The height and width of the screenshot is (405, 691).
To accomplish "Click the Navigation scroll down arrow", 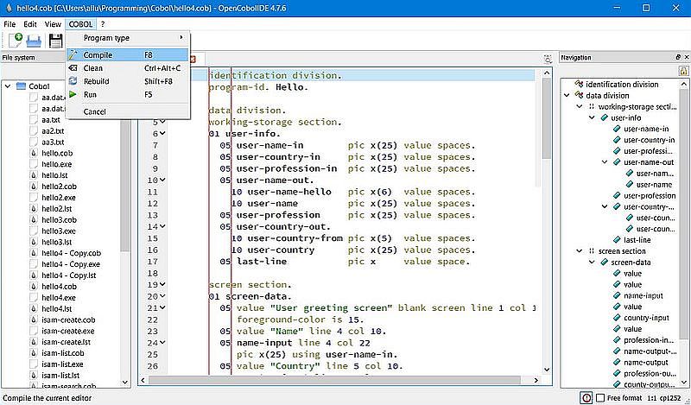I will click(684, 383).
